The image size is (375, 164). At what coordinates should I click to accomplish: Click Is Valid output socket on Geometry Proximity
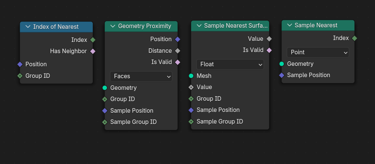point(178,62)
